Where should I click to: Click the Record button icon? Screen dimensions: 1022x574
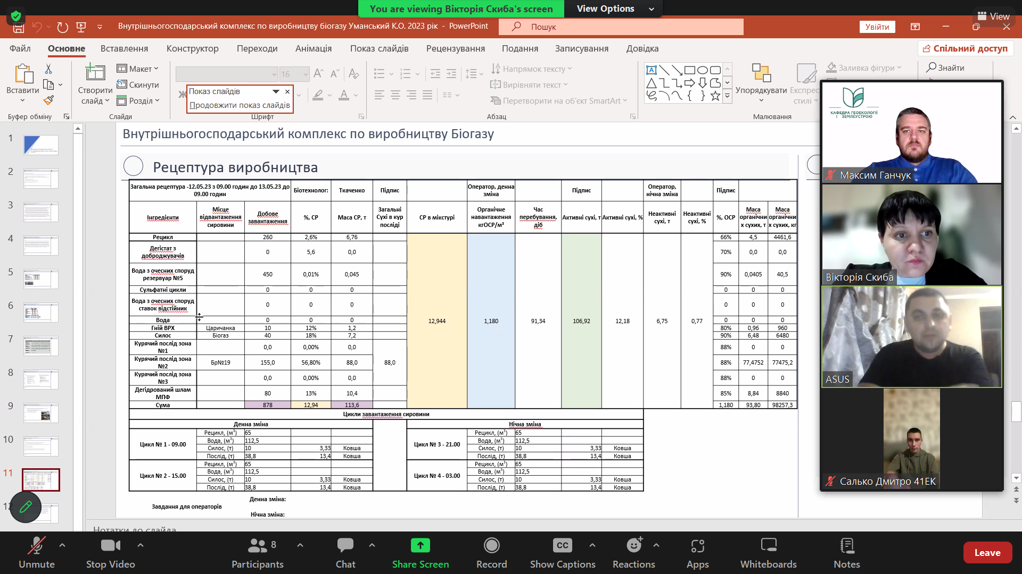(x=491, y=545)
